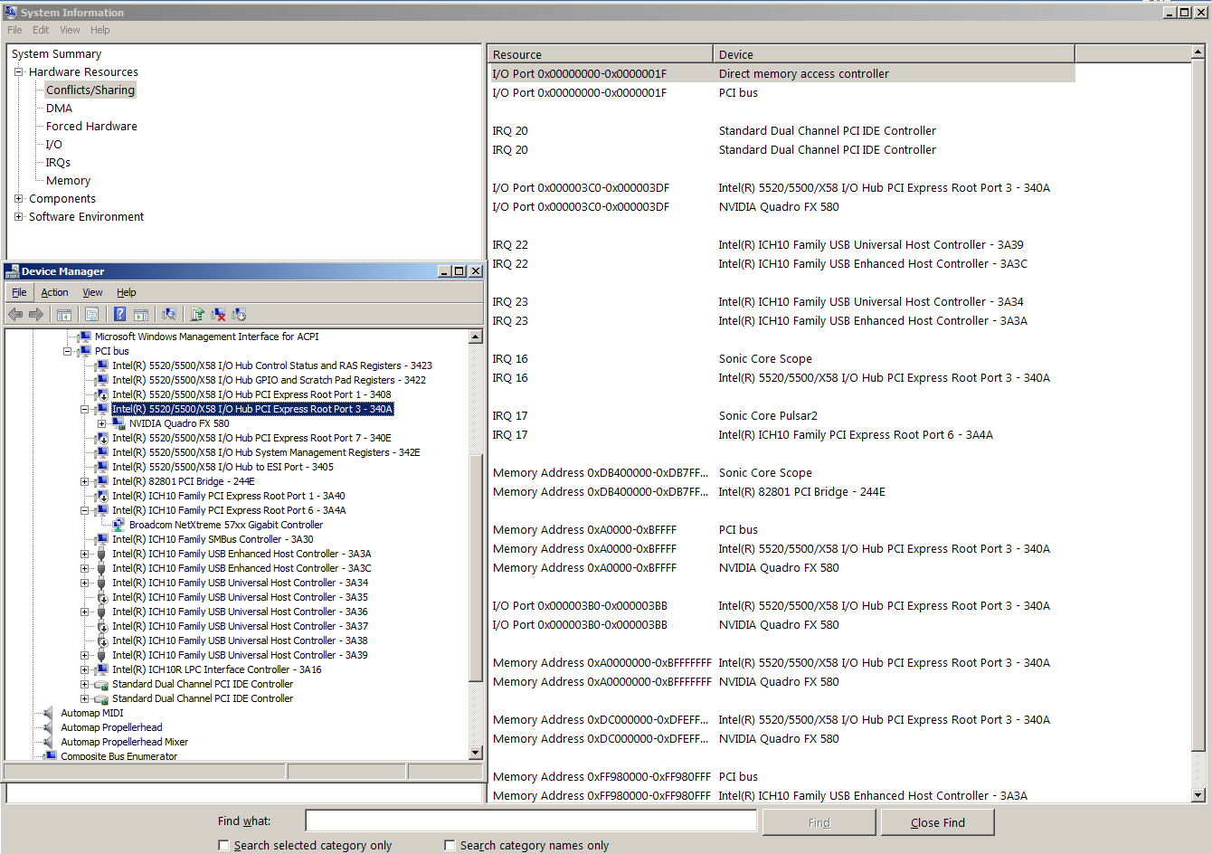
Task: Click Device Manager scrollbar down arrow
Action: 476,753
